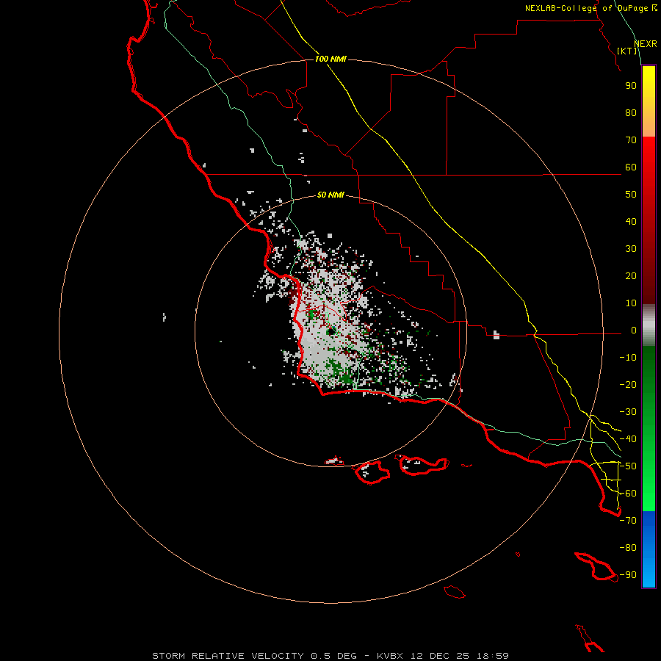Select the yellow segment of the color bar
This screenshot has width=661, height=661.
[x=649, y=101]
